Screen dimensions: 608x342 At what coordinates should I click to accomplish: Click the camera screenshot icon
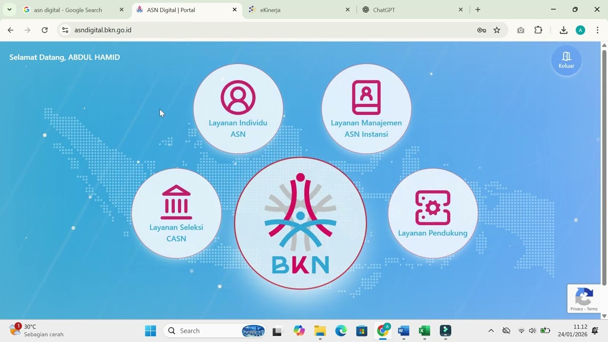coord(521,30)
